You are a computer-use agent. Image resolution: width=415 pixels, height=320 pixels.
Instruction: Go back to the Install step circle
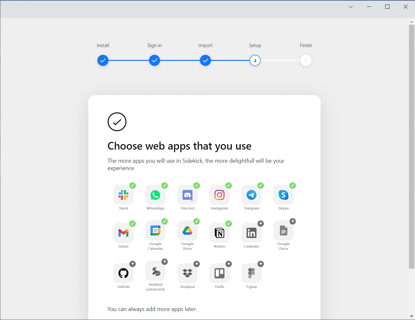(103, 61)
